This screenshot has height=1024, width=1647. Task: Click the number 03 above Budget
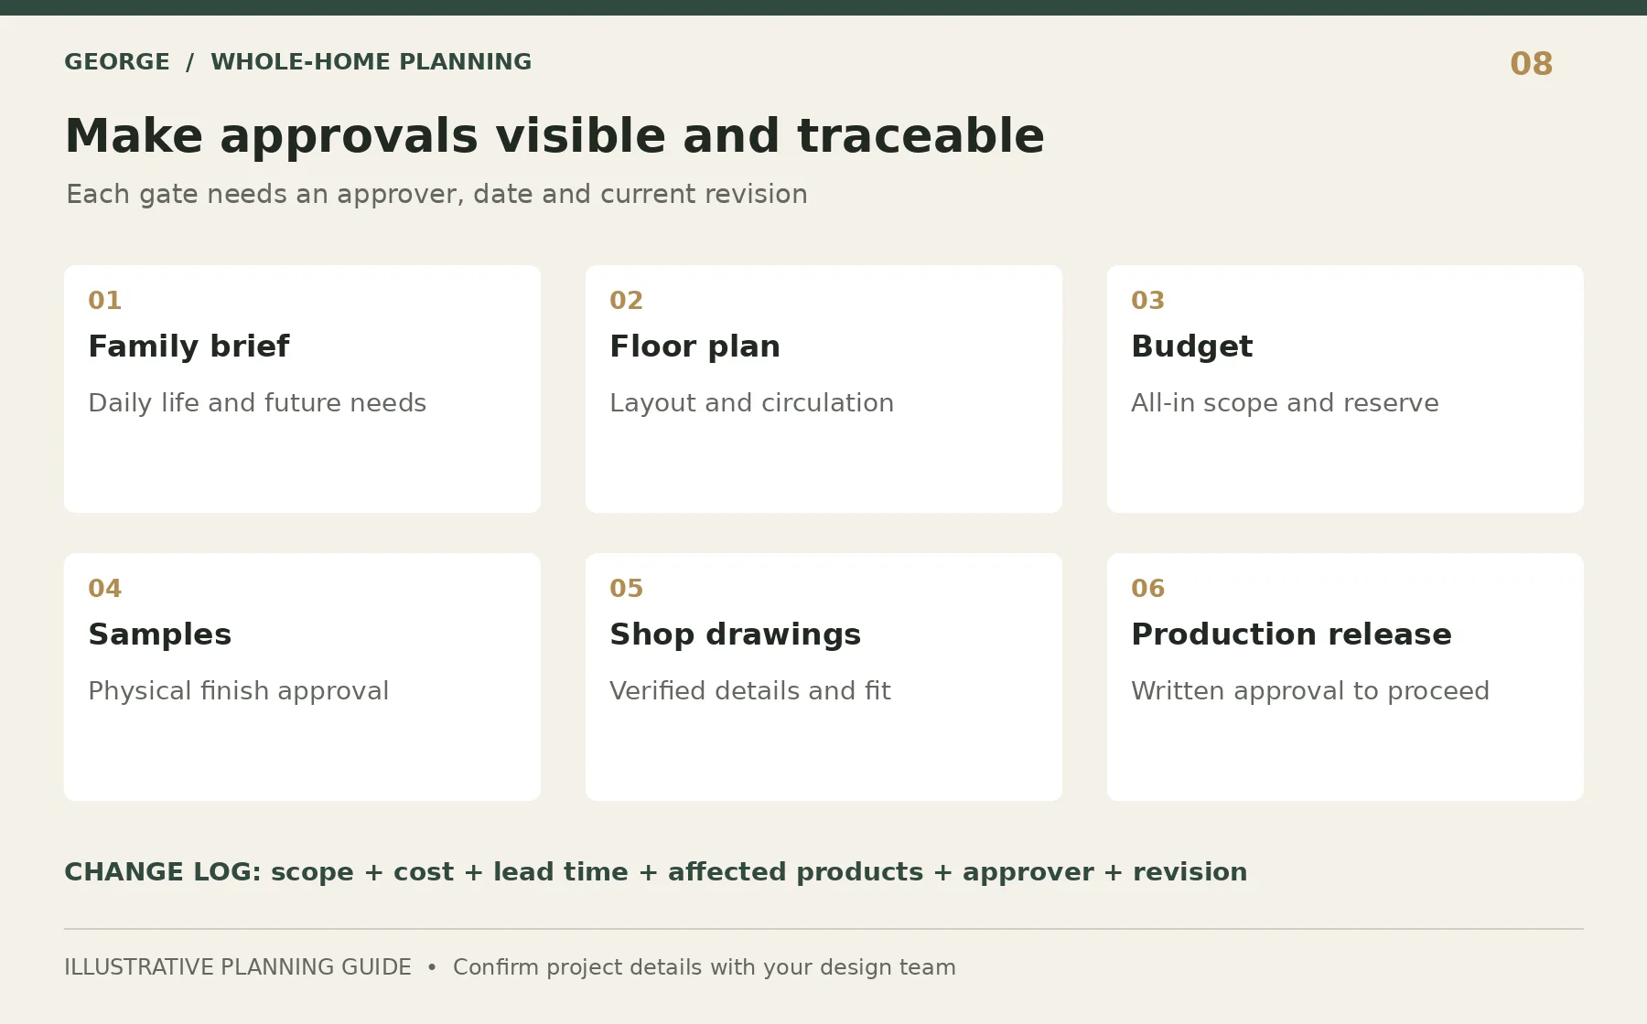pyautogui.click(x=1147, y=301)
